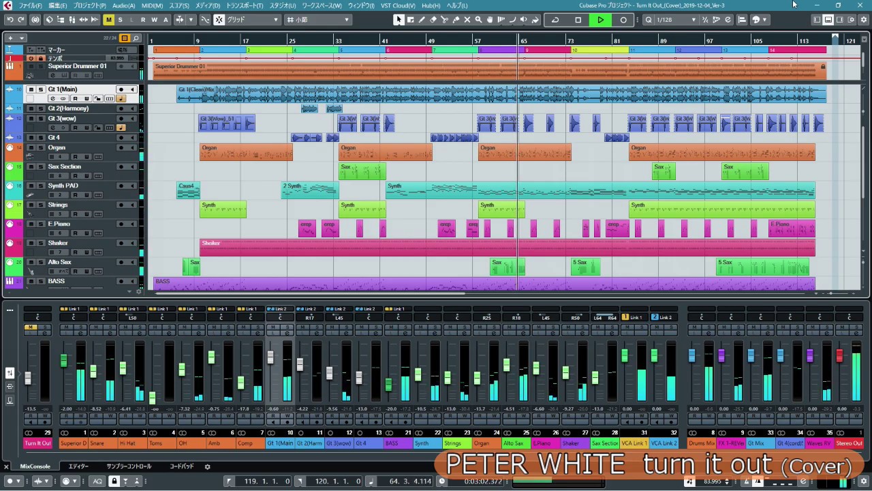Open the Snap Type グリッド dropdown
This screenshot has width=872, height=491.
click(x=253, y=20)
